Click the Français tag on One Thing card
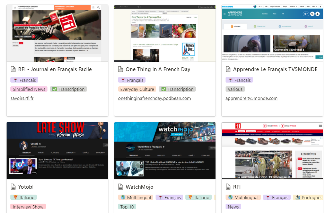Screen dimensions: 334x213 (x=132, y=80)
